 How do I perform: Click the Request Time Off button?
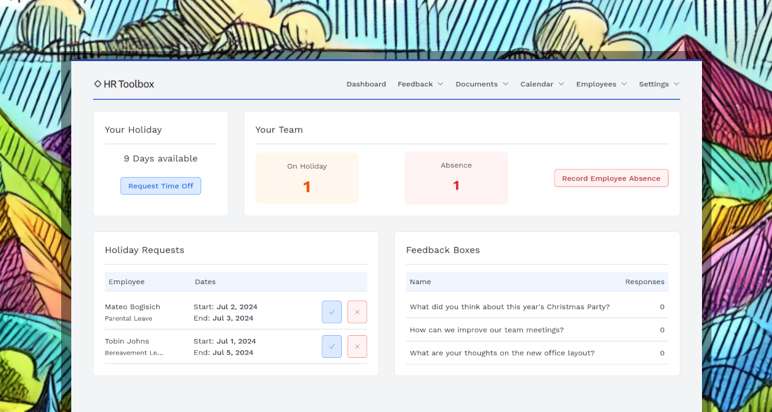[161, 186]
